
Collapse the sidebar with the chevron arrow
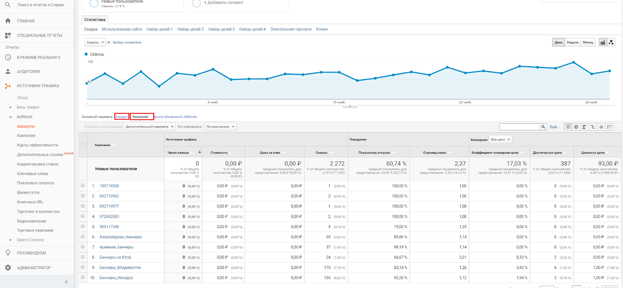pos(66,282)
